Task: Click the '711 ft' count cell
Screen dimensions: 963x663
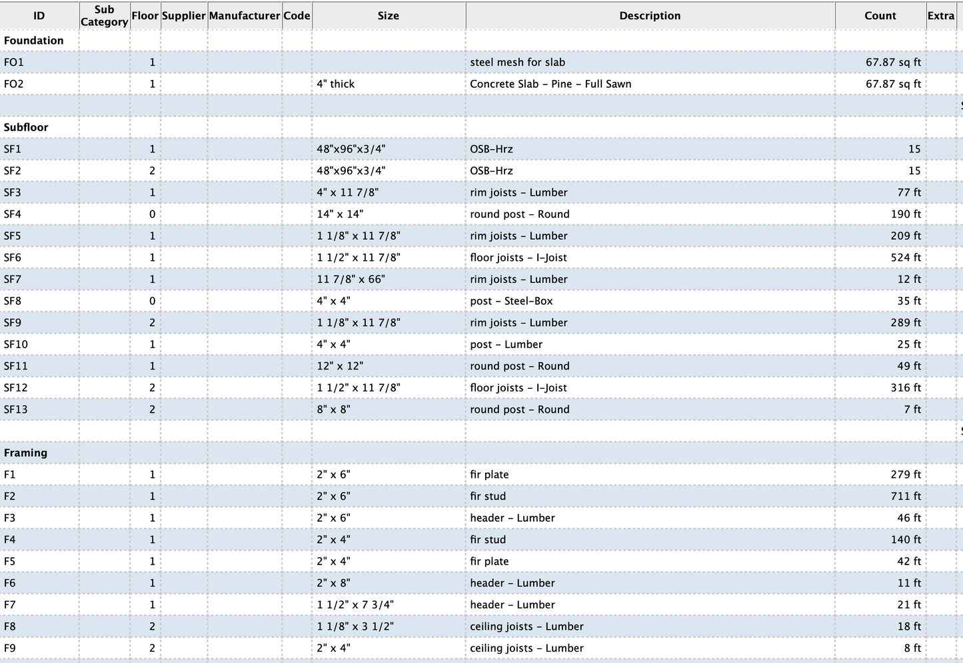Action: point(906,497)
